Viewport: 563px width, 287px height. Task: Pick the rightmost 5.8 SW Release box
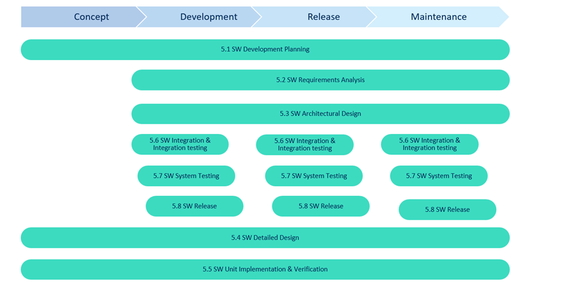447,210
